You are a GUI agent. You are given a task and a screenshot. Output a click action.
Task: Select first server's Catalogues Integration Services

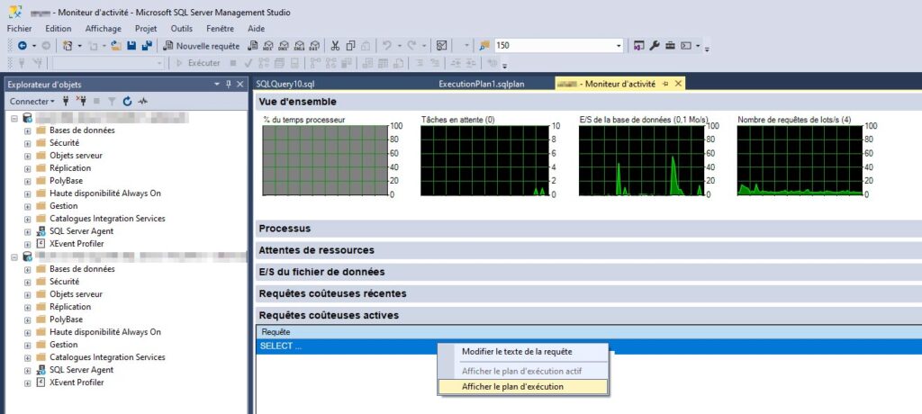coord(108,218)
